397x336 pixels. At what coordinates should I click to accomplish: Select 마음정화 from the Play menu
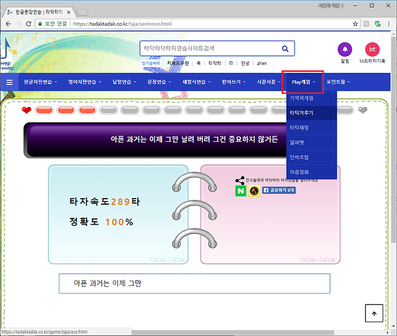[x=312, y=172]
